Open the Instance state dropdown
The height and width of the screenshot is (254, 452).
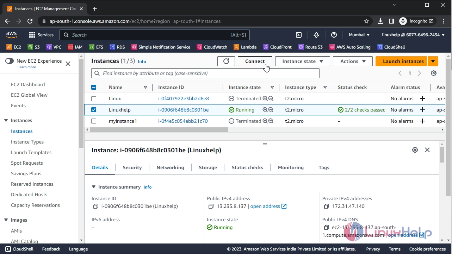coord(302,61)
